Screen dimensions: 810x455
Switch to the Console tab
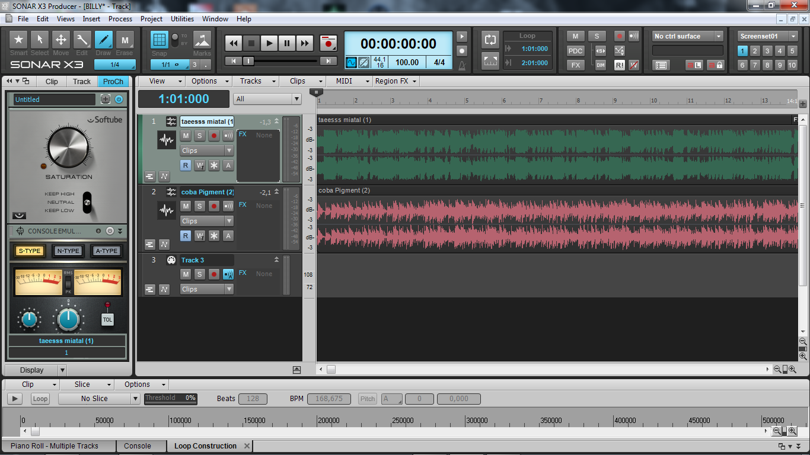(138, 446)
